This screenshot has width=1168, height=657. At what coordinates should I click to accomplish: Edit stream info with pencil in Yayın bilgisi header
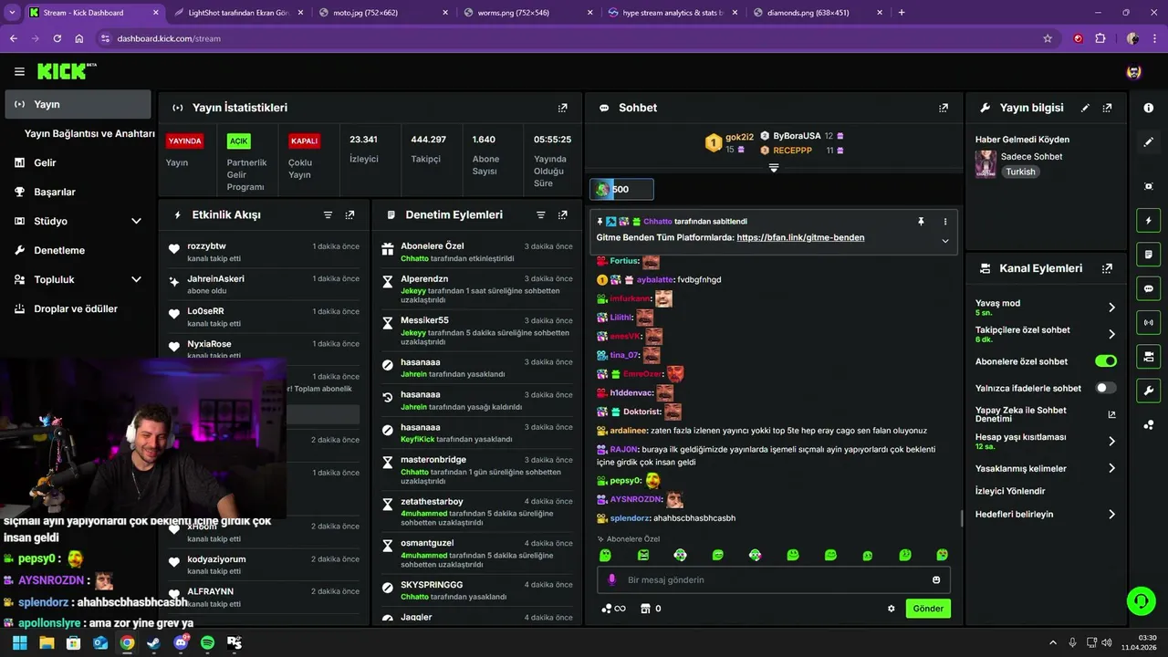1085,108
